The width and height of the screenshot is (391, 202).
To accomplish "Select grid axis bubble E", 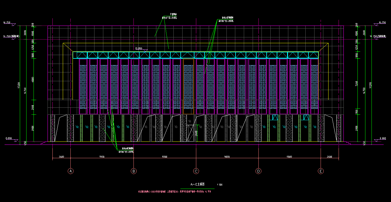I will [x=321, y=171].
